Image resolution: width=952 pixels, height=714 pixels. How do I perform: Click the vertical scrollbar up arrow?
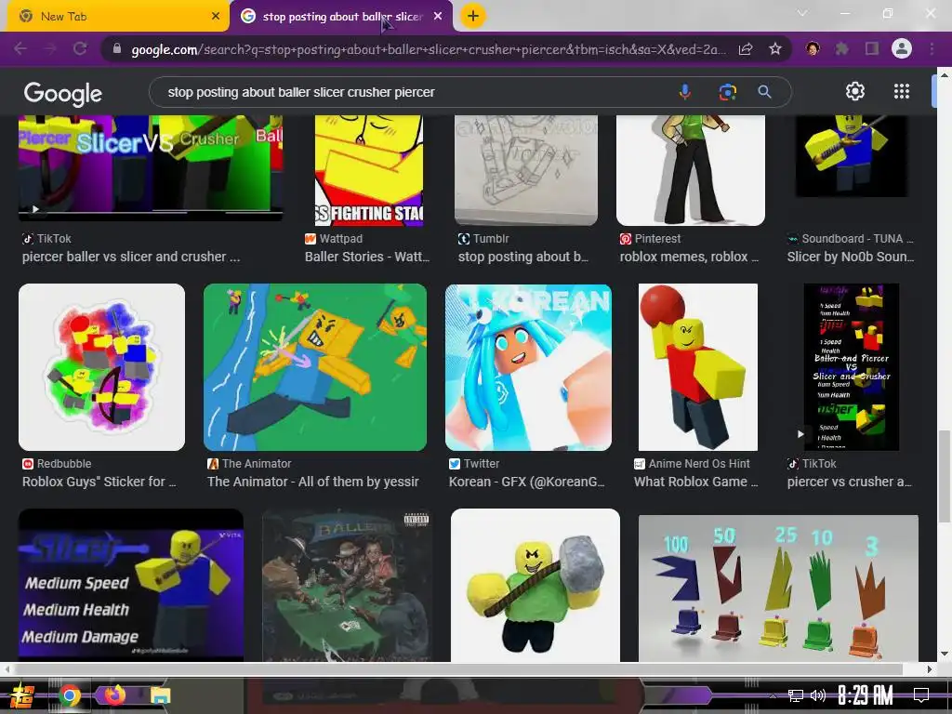[945, 74]
